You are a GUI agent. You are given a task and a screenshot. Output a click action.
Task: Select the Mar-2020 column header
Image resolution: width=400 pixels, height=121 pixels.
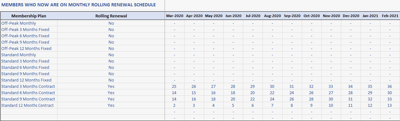coord(174,16)
